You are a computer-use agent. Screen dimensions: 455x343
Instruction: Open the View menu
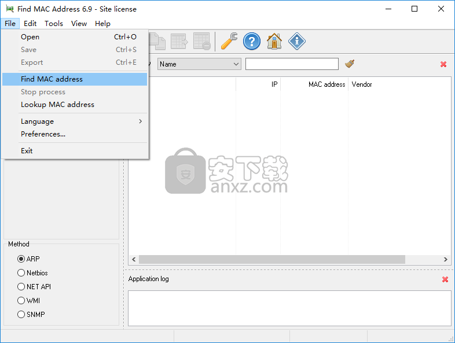[79, 24]
